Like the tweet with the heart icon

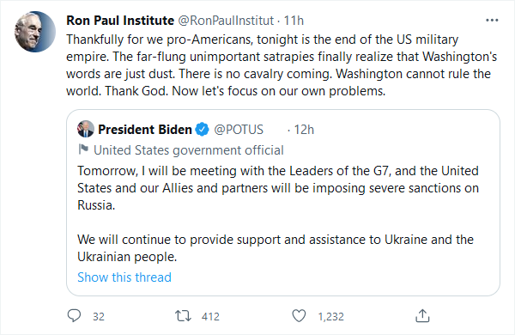click(299, 316)
